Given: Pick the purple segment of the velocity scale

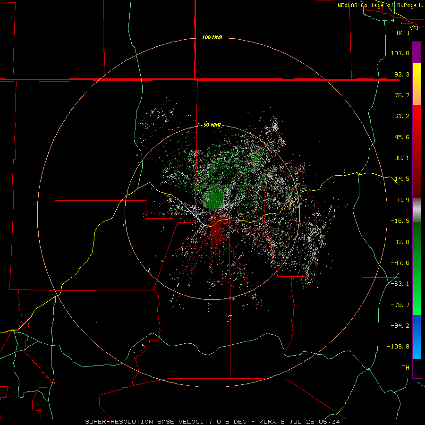Looking at the screenshot, I should pyautogui.click(x=417, y=52).
